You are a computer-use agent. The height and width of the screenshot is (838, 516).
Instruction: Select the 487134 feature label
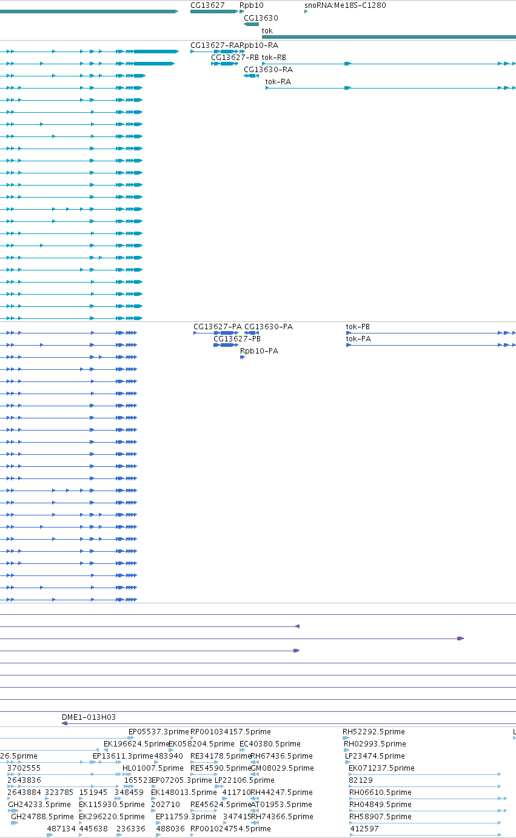click(61, 828)
